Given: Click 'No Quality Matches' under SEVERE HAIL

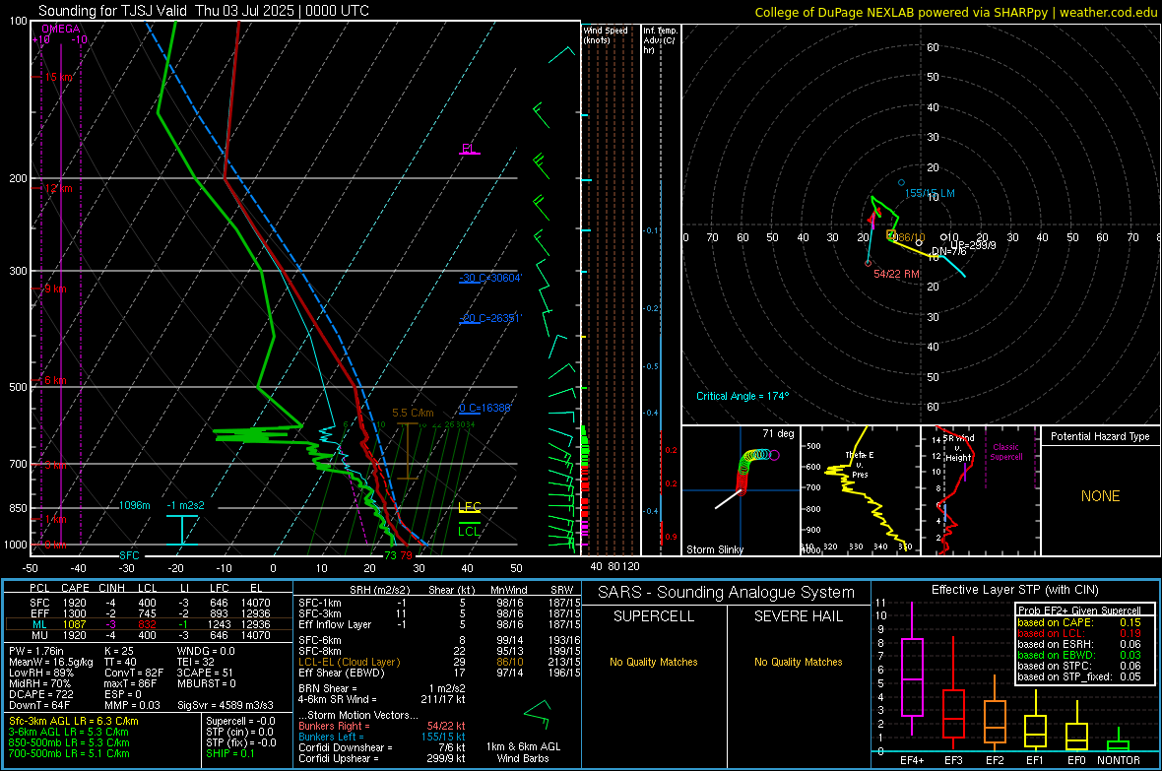Looking at the screenshot, I should (798, 662).
